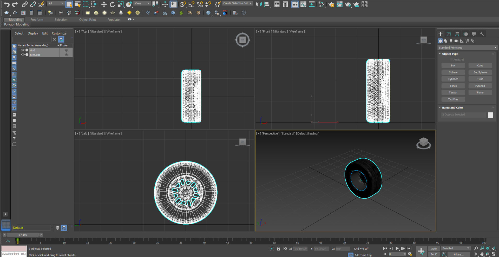Activate the Unlink Selection tool
The width and height of the screenshot is (499, 257).
click(x=33, y=4)
